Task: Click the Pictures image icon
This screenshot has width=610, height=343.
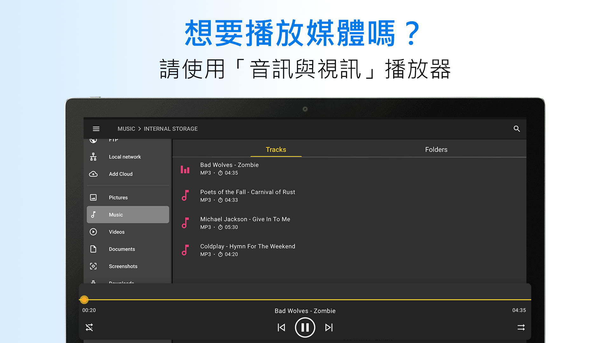Action: click(93, 198)
